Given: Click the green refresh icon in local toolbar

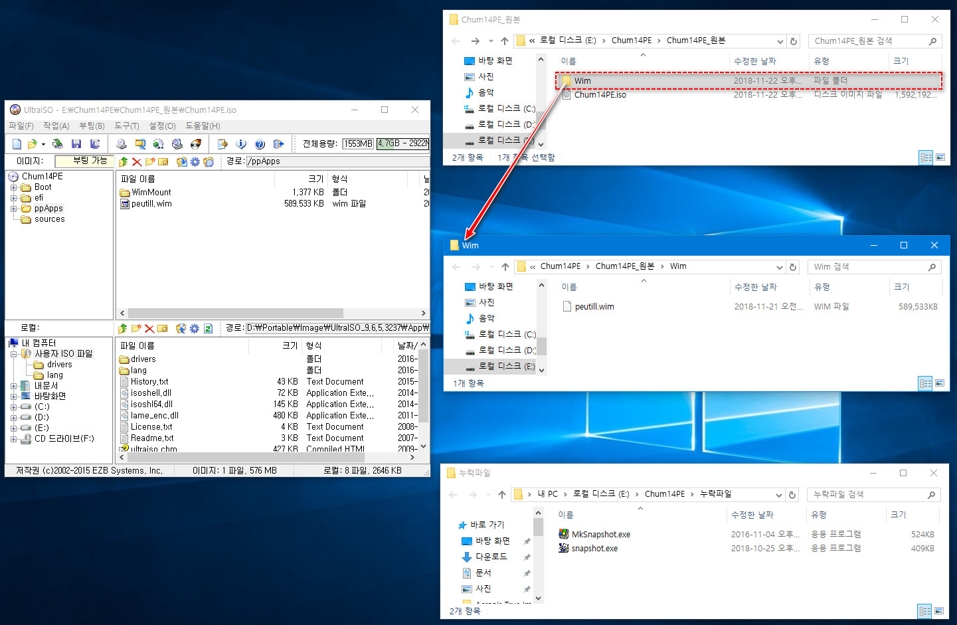Looking at the screenshot, I should [208, 328].
